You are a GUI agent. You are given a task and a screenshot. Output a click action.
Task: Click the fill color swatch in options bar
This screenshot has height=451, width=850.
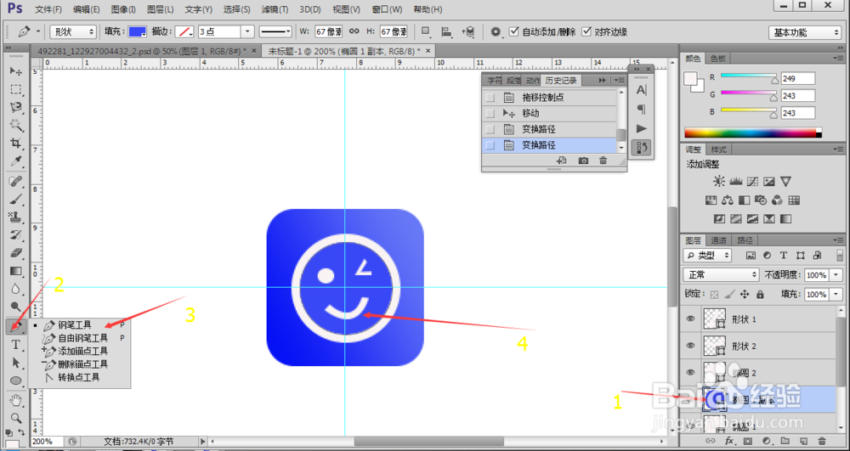pyautogui.click(x=137, y=31)
